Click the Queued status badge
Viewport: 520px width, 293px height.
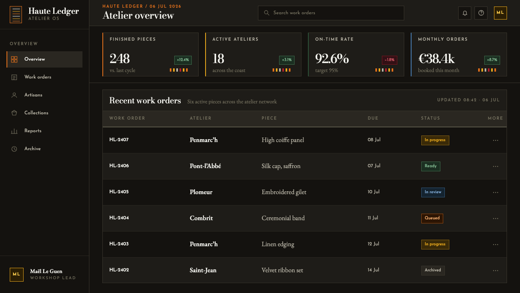click(x=432, y=219)
